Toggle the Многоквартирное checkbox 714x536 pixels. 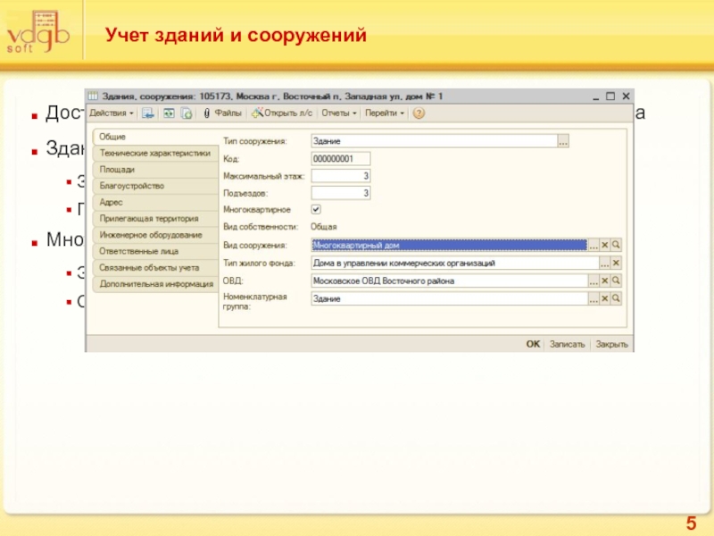click(316, 209)
